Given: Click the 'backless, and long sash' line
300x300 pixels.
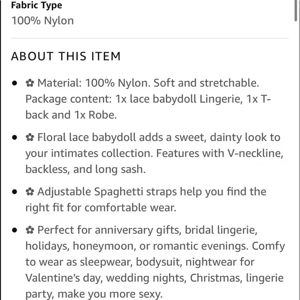Looking at the screenshot, I should pyautogui.click(x=85, y=169).
